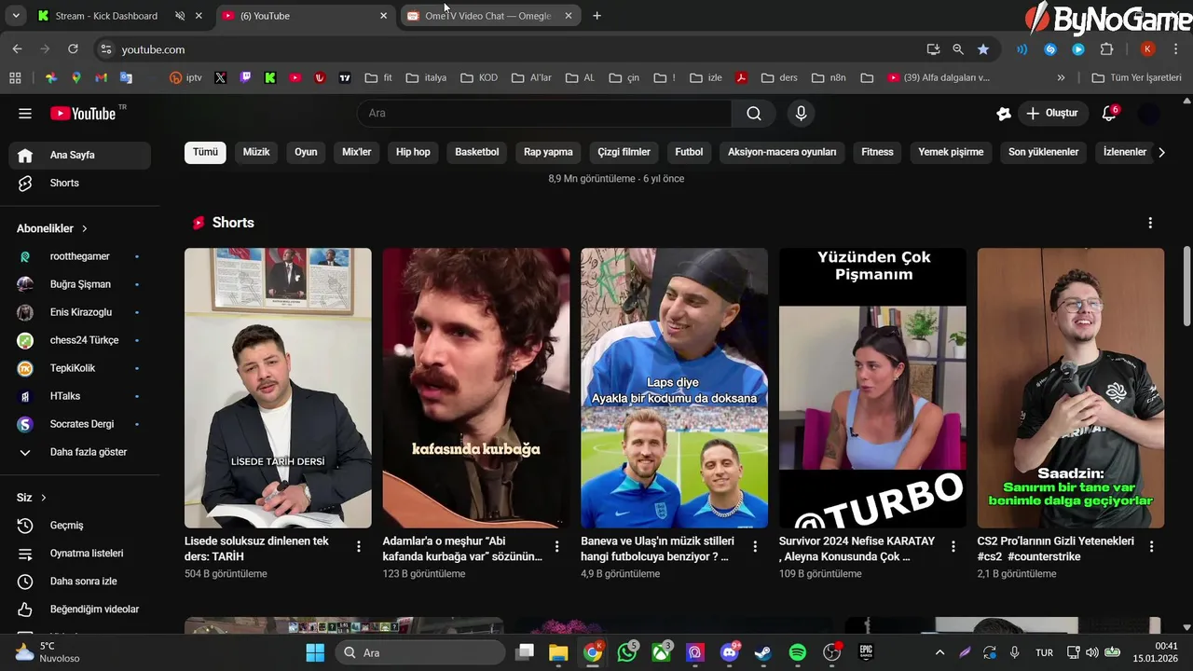The height and width of the screenshot is (671, 1193).
Task: Select the Futbol filter chip
Action: click(x=689, y=152)
